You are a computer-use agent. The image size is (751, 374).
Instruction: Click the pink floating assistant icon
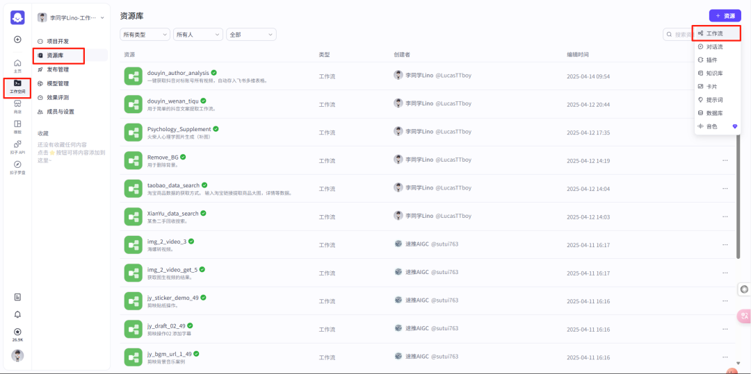click(x=744, y=316)
